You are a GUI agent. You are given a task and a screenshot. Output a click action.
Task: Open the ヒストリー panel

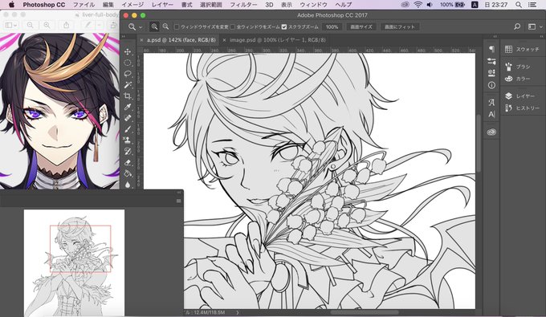523,108
